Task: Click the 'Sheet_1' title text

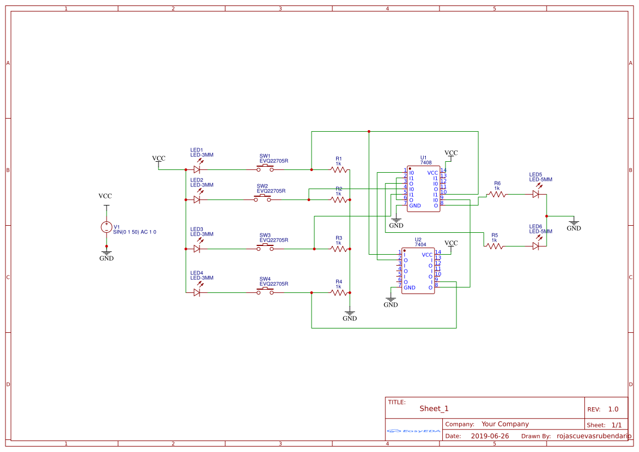Action: point(434,408)
